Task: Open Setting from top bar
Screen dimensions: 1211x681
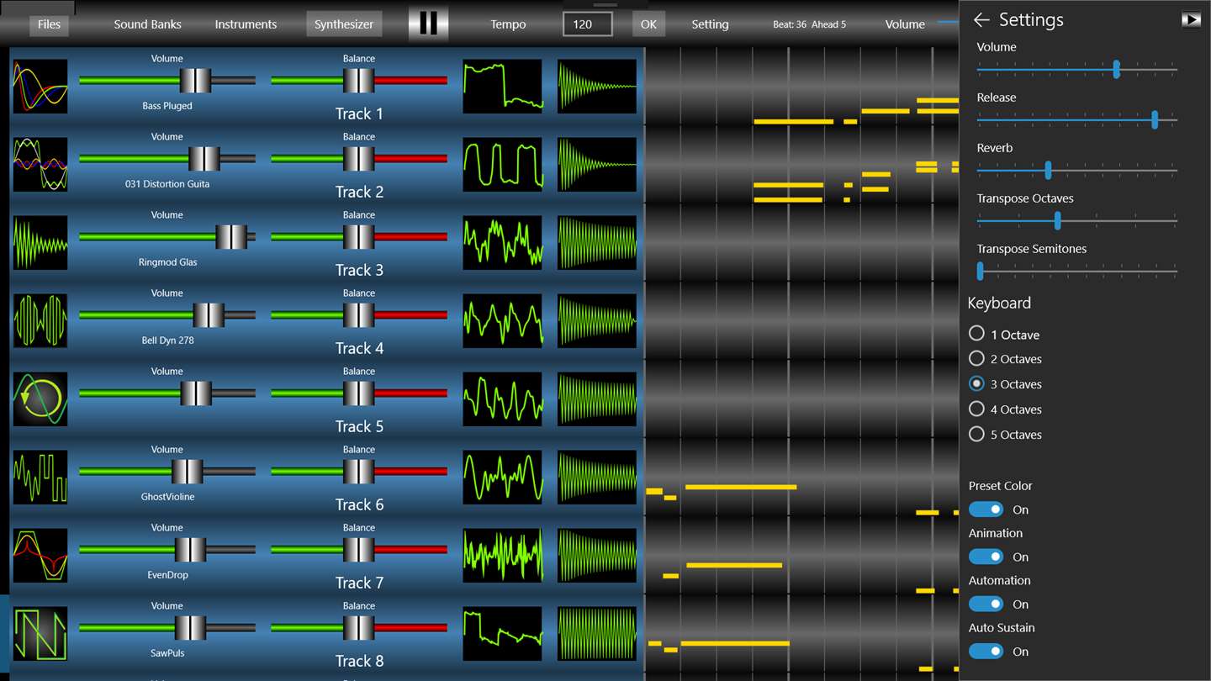Action: [710, 24]
